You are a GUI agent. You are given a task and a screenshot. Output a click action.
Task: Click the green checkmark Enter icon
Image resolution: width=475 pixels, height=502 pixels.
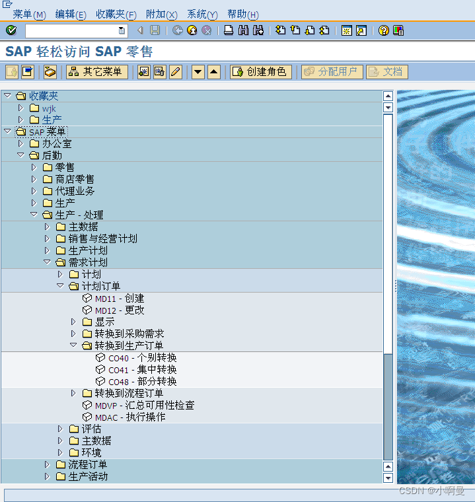coord(11,30)
